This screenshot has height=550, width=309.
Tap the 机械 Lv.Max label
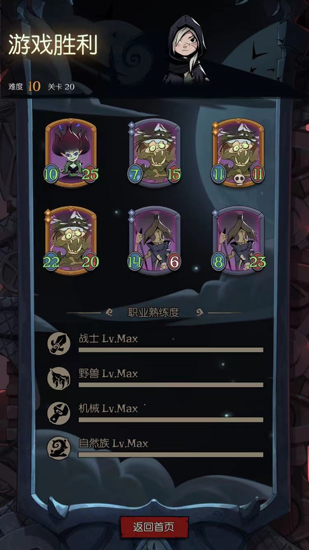pos(108,409)
